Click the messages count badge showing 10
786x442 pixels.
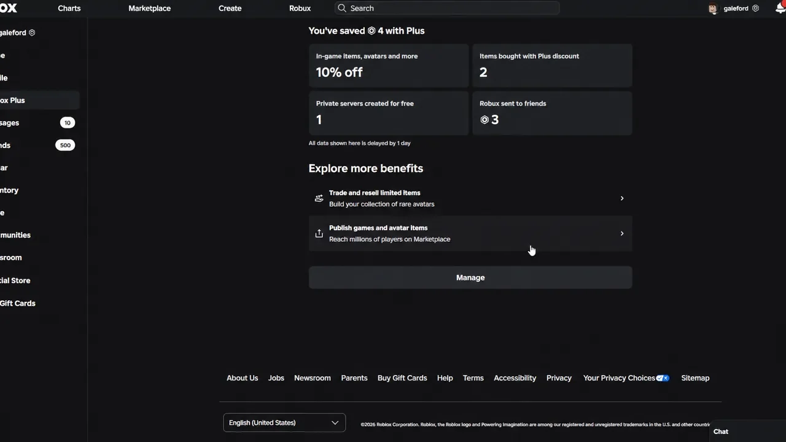[68, 123]
